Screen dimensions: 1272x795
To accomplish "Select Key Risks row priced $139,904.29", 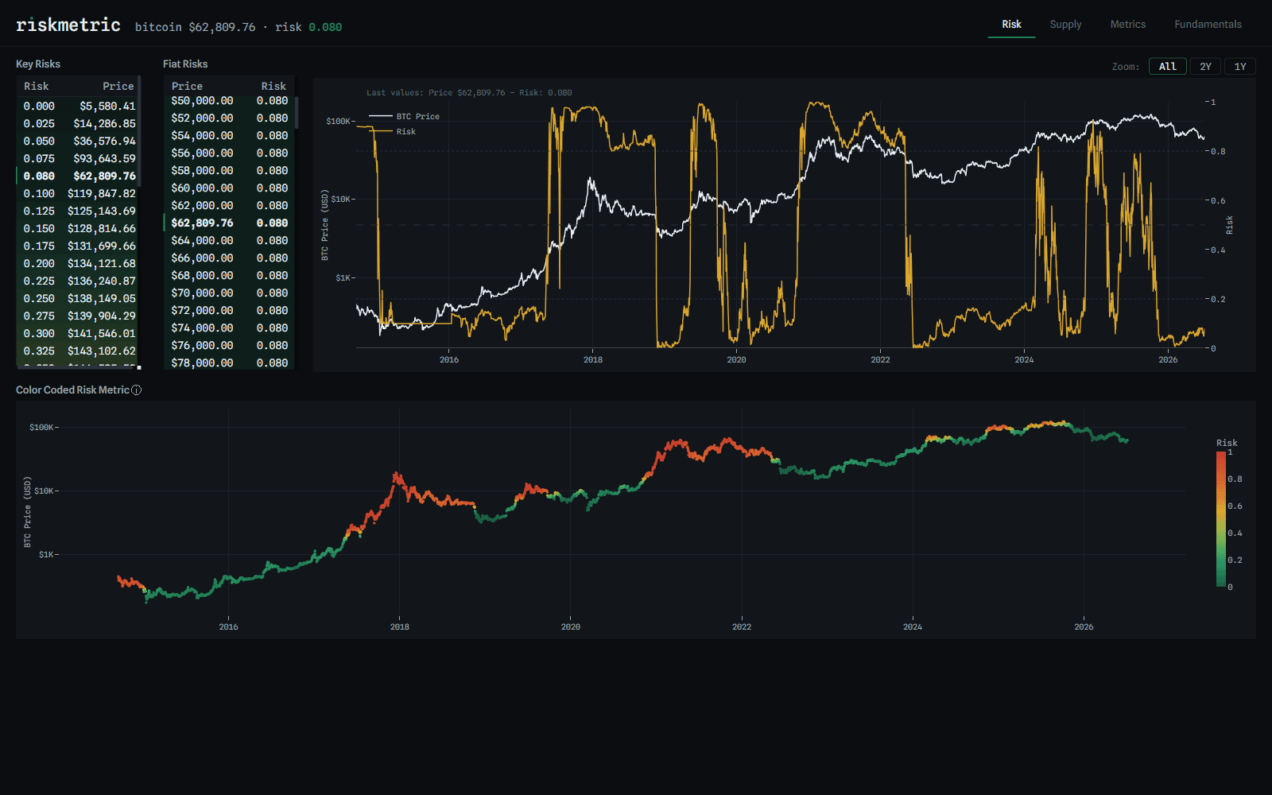I will click(79, 316).
